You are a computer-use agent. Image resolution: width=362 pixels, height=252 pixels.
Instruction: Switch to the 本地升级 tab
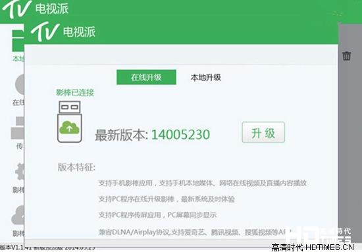click(x=206, y=77)
